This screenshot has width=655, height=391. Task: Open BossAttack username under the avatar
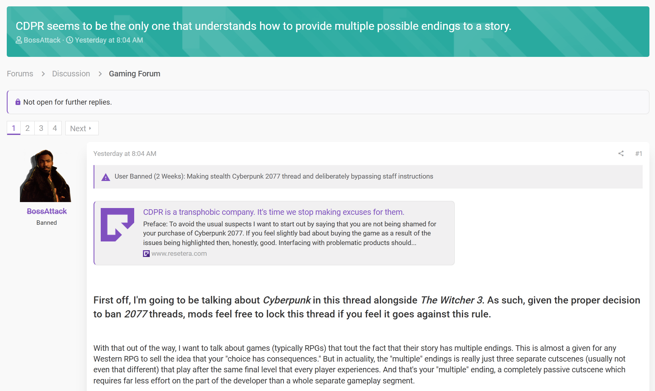[x=47, y=212]
